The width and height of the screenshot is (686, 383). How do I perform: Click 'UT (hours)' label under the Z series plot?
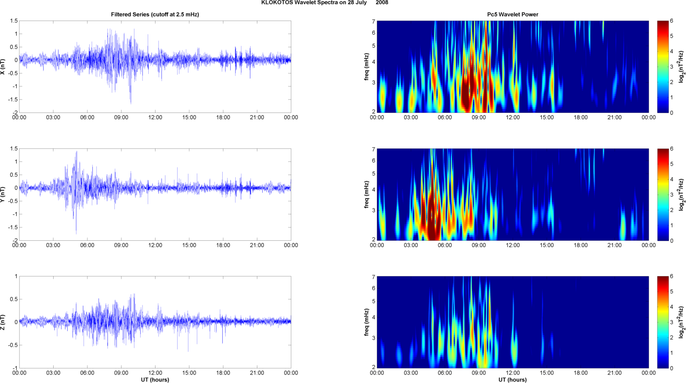(x=155, y=380)
